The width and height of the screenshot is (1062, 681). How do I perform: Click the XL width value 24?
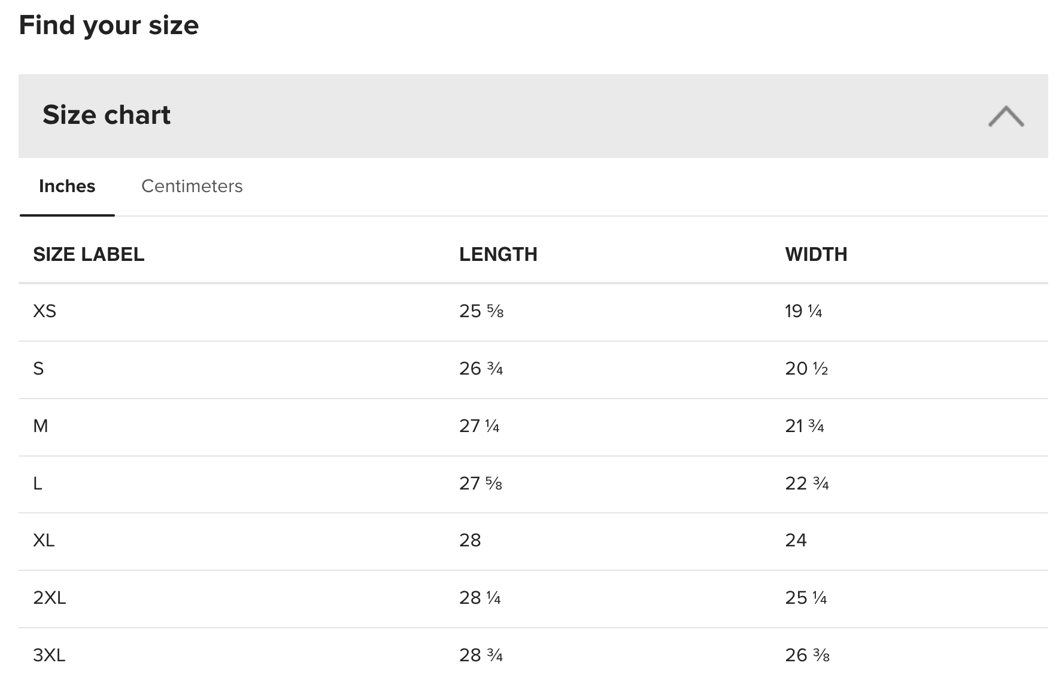796,540
